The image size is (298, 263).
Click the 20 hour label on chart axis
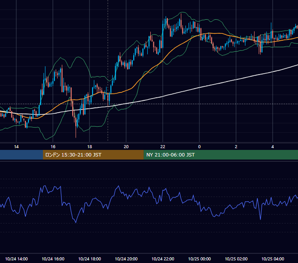(x=126, y=146)
